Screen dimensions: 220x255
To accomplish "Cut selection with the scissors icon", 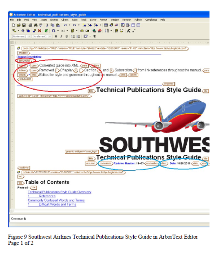I will [x=47, y=25].
